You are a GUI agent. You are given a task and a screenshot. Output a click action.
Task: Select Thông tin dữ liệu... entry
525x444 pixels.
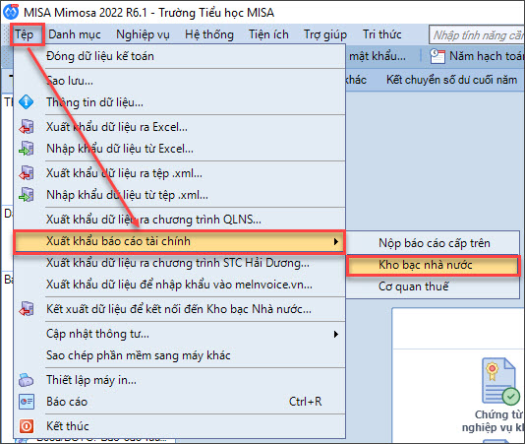[180, 102]
